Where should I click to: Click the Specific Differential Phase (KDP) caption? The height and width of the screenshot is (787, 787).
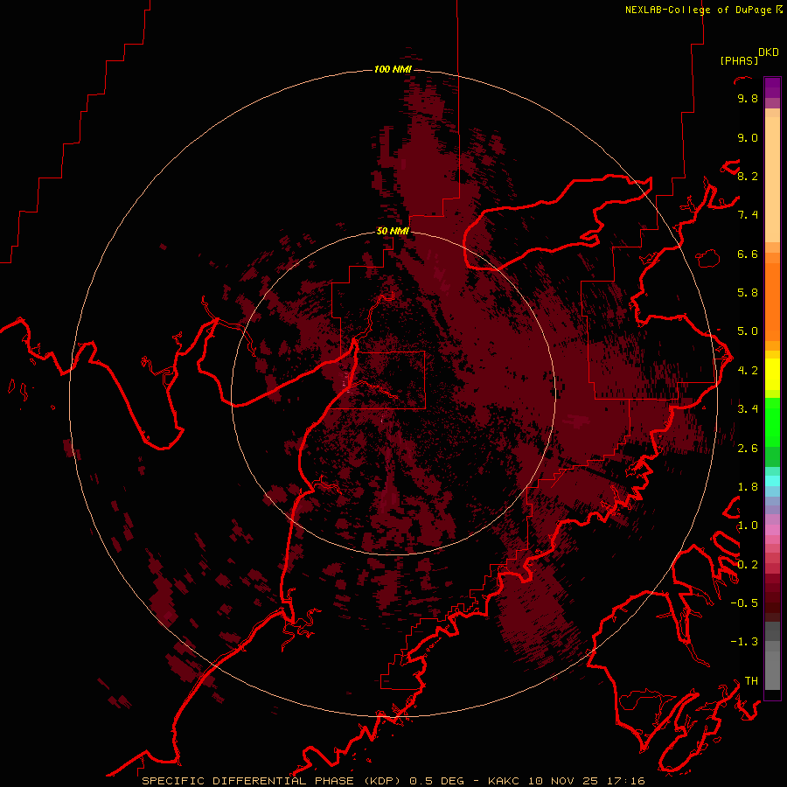click(x=271, y=781)
